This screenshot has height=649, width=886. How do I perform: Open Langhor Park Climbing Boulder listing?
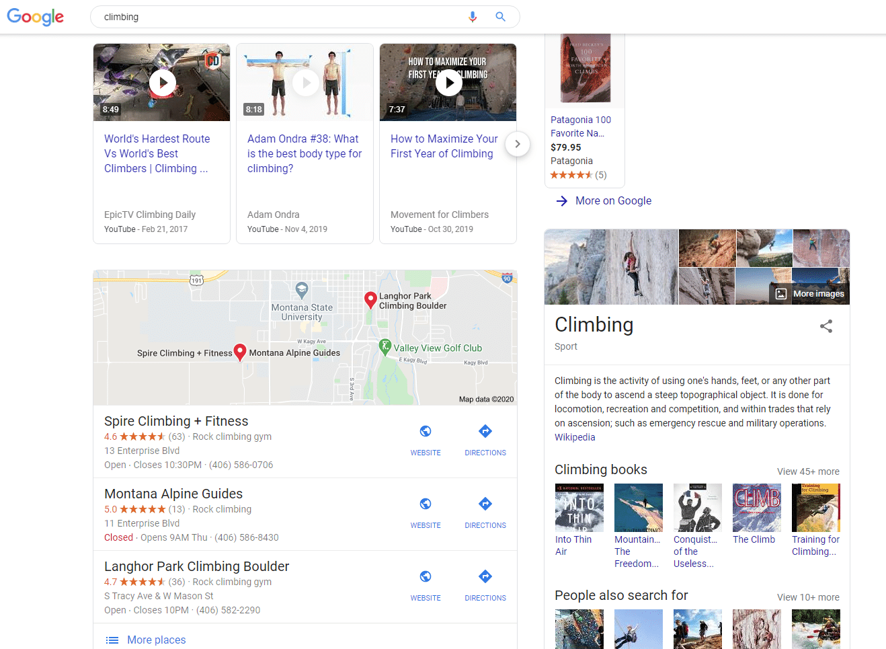coord(197,566)
